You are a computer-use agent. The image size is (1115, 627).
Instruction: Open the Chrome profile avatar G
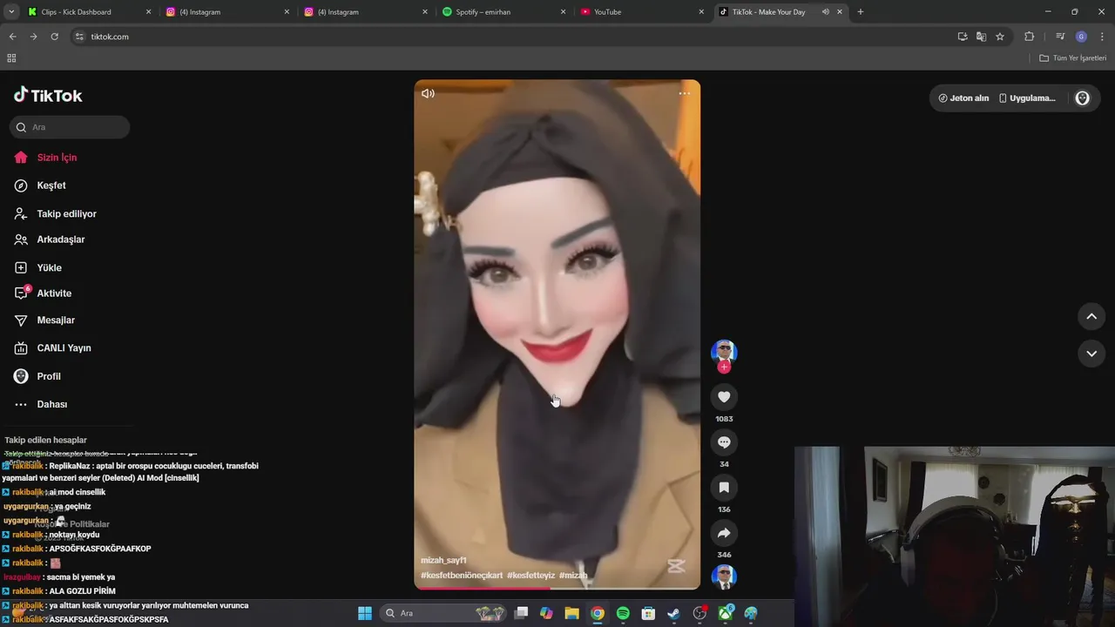[1081, 37]
